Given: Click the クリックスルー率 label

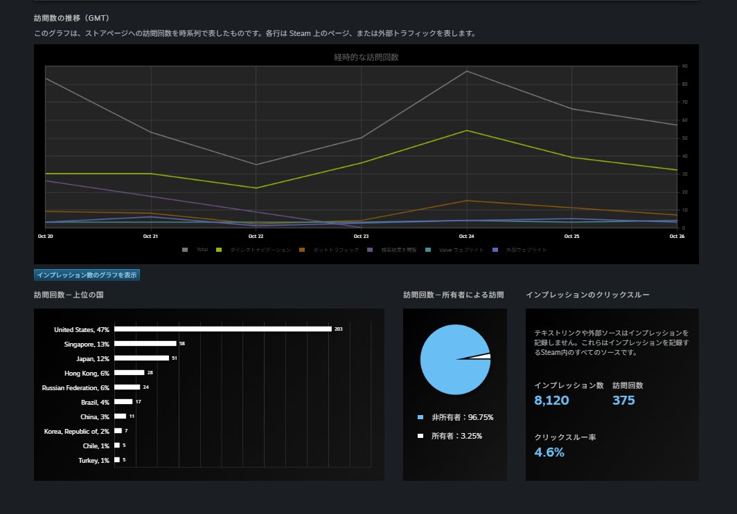Looking at the screenshot, I should (565, 437).
